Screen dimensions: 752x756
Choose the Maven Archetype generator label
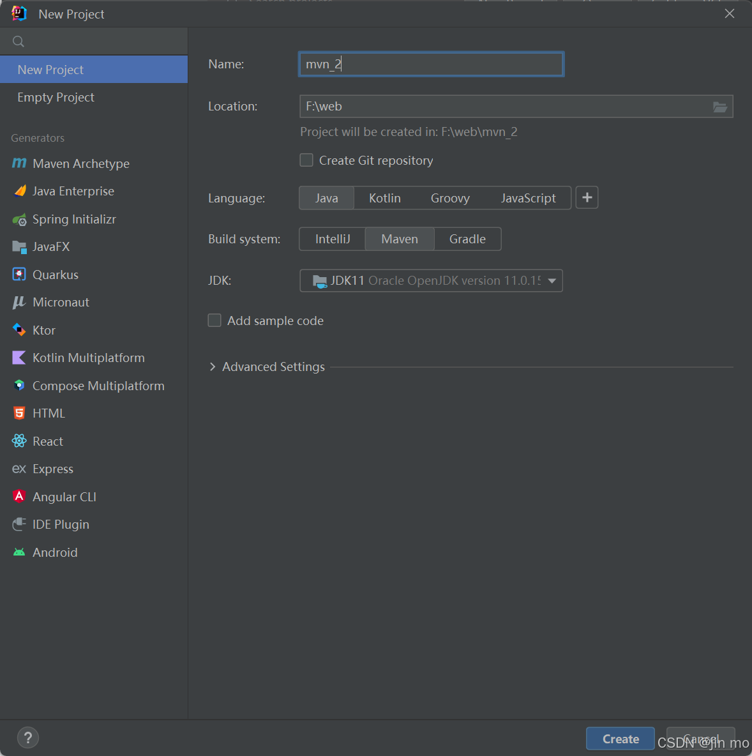(x=81, y=164)
